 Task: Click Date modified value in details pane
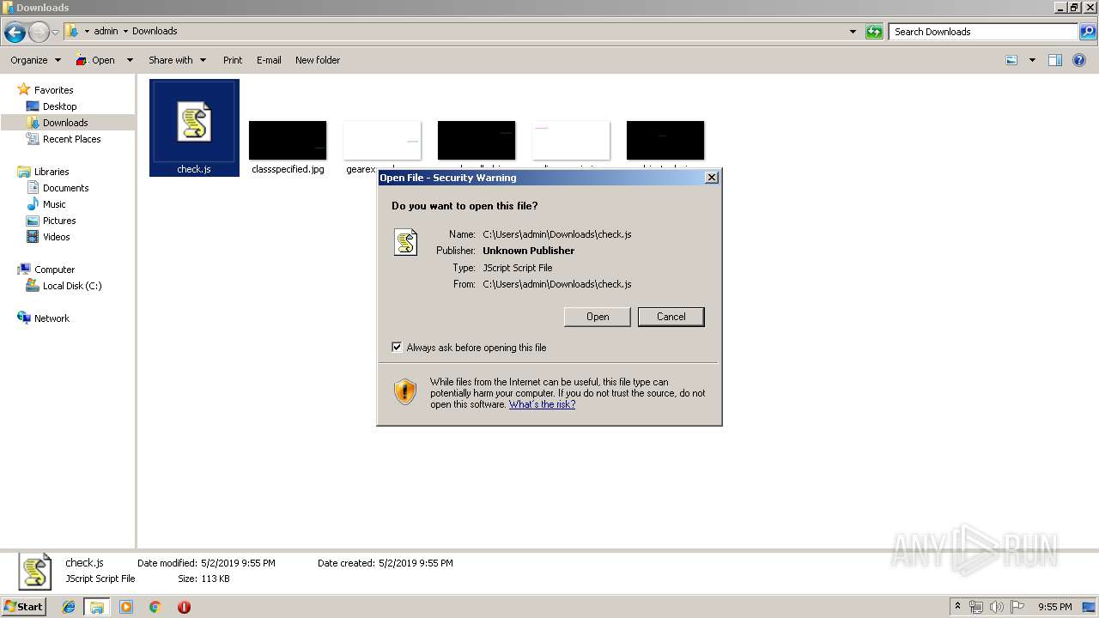(x=238, y=563)
